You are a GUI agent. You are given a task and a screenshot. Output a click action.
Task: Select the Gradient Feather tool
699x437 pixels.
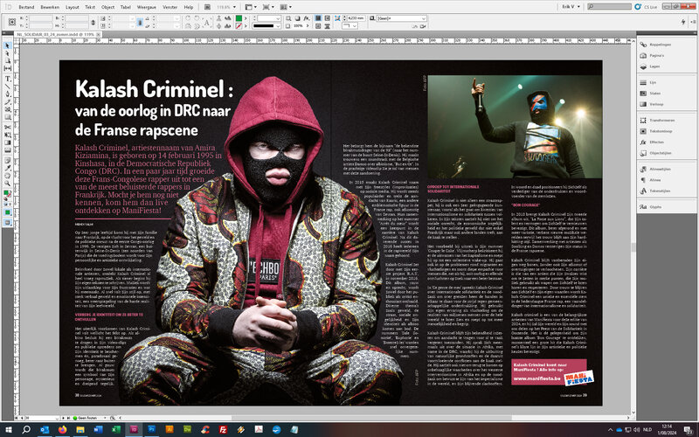coord(8,149)
